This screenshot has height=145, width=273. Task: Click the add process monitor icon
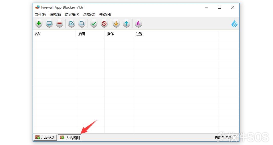(x=49, y=23)
